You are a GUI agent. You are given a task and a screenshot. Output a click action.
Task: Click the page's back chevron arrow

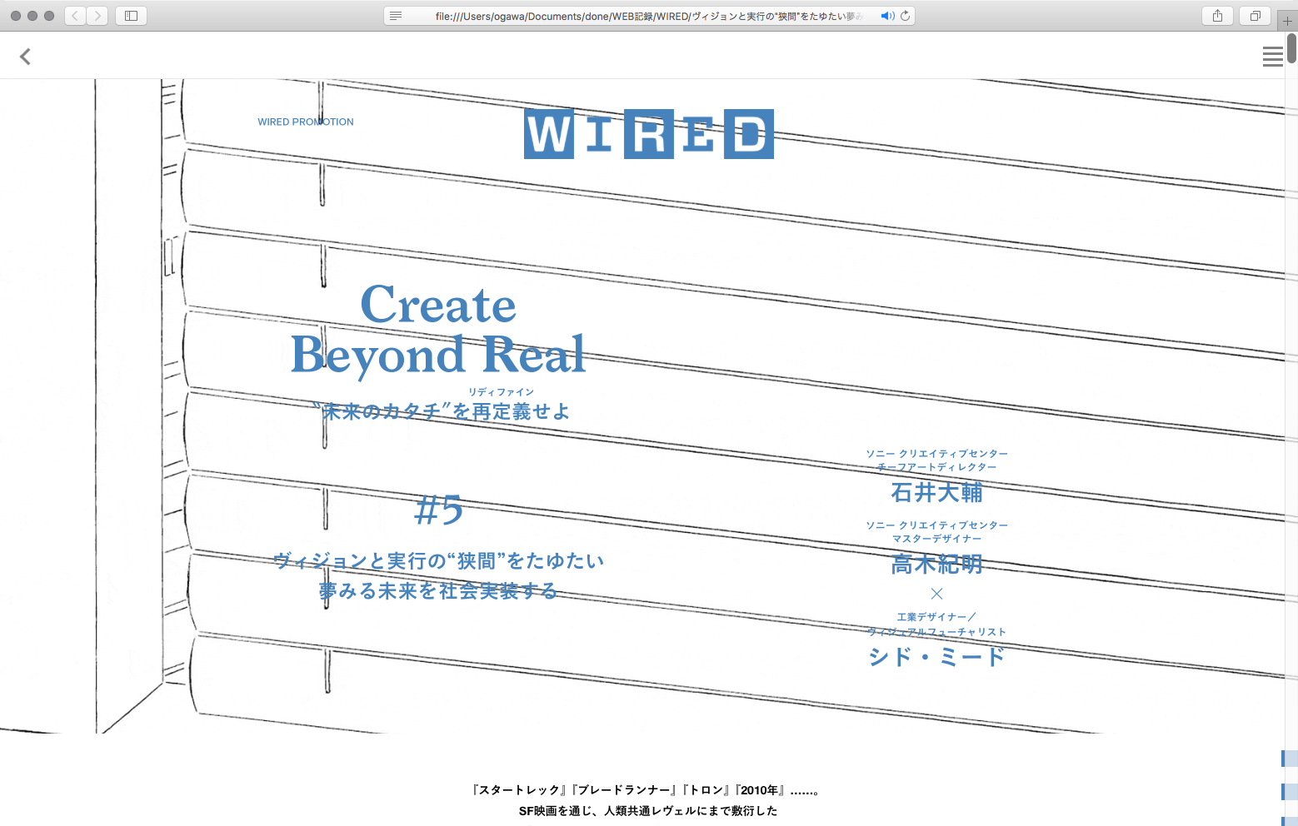(25, 56)
